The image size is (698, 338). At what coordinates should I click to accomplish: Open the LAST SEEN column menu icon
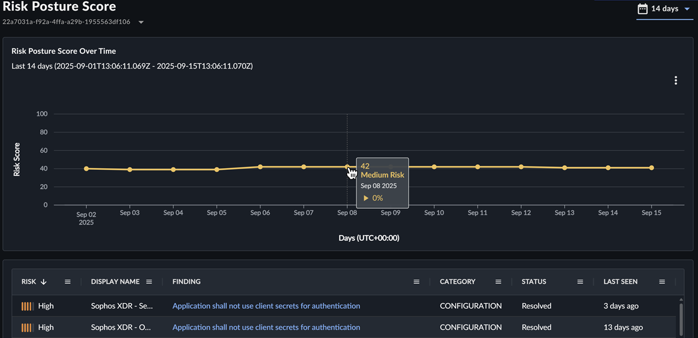pyautogui.click(x=662, y=282)
